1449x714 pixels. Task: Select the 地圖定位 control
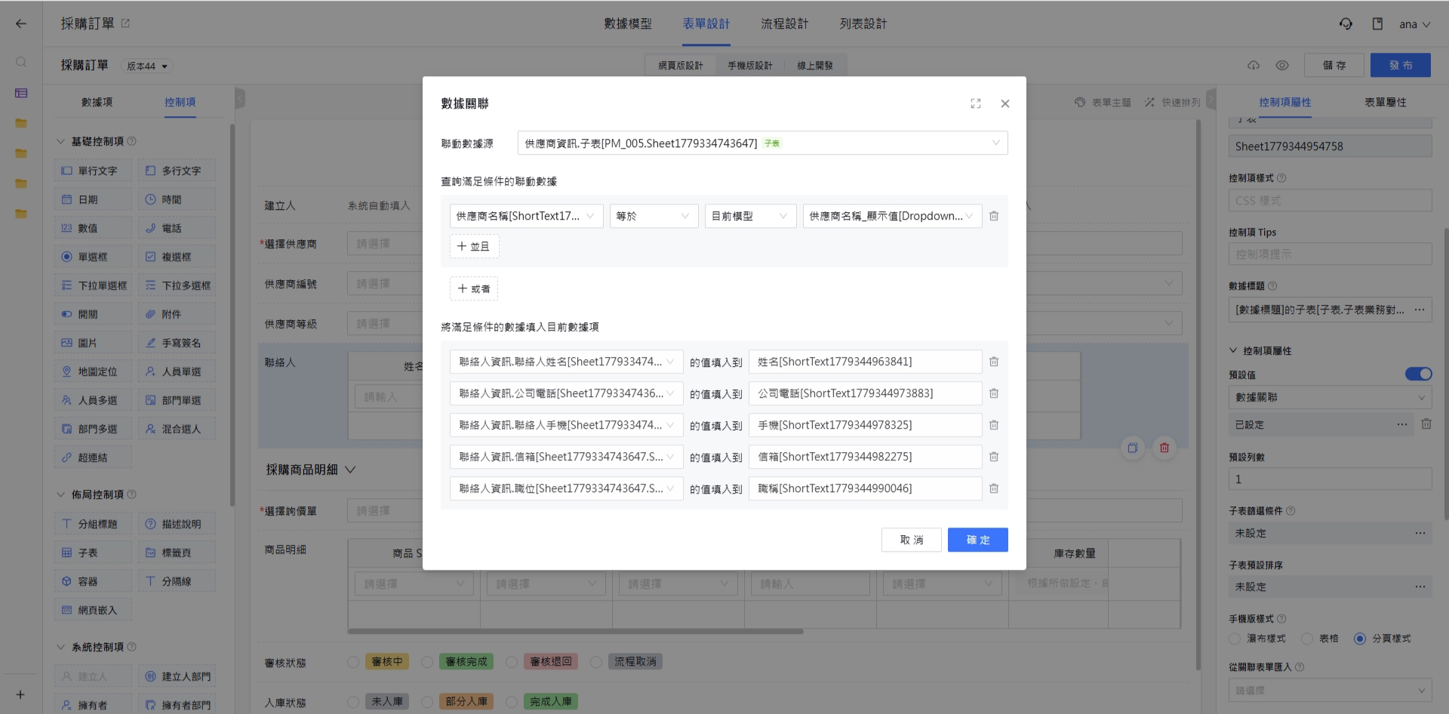point(94,371)
